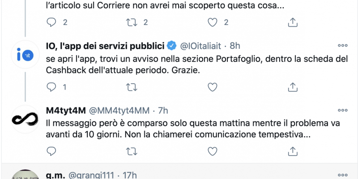Screen dimensions: 358x179
Task: Reply to M4tyt4M's tweet
Action: [x=51, y=151]
